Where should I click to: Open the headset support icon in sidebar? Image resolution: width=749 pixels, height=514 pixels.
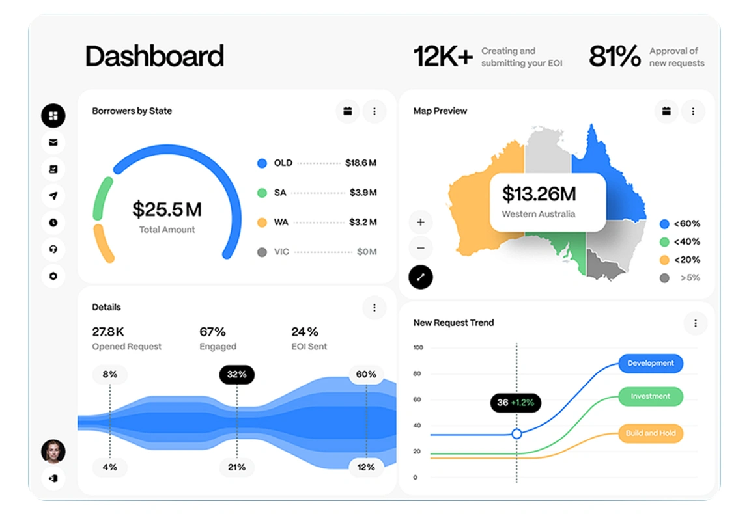pos(53,249)
